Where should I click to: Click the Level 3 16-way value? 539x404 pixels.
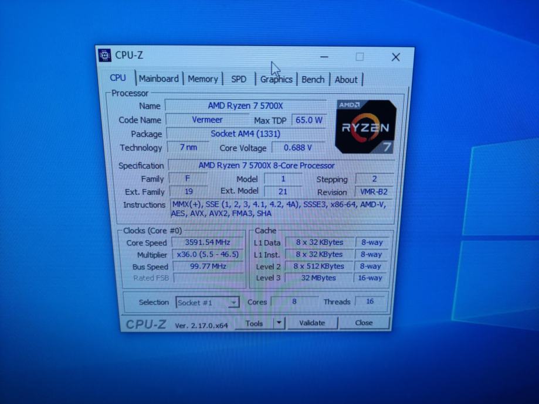[370, 278]
